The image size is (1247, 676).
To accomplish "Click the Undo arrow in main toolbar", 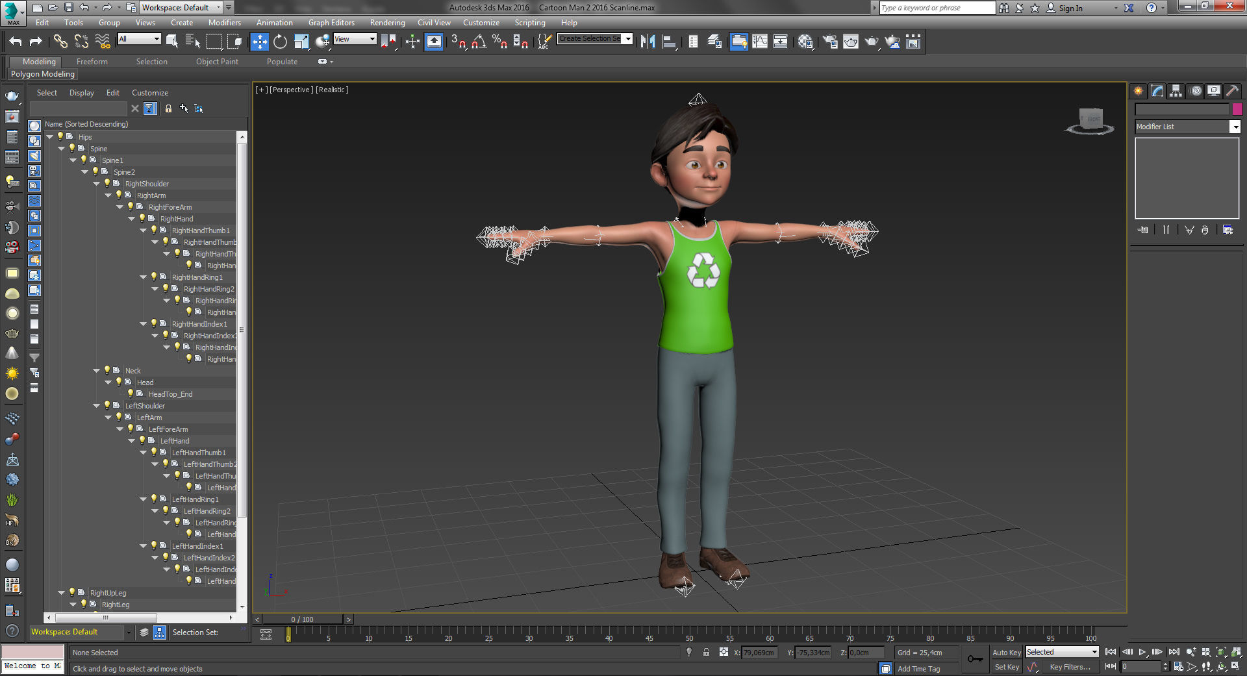I will pos(16,42).
